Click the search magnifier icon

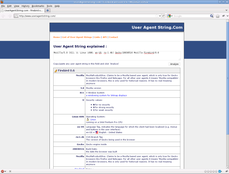[x=212, y=16]
